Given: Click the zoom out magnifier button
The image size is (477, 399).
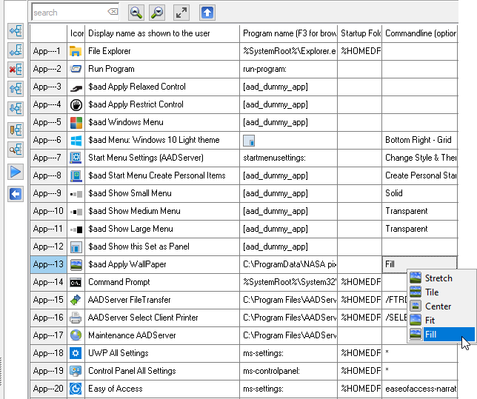Looking at the screenshot, I should click(x=157, y=13).
